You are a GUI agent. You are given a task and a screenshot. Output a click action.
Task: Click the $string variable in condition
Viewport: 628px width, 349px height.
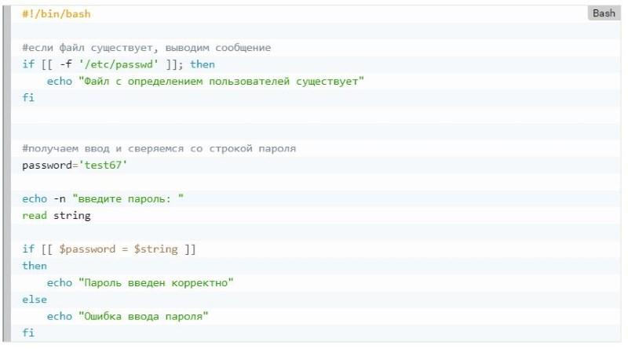[x=155, y=249]
